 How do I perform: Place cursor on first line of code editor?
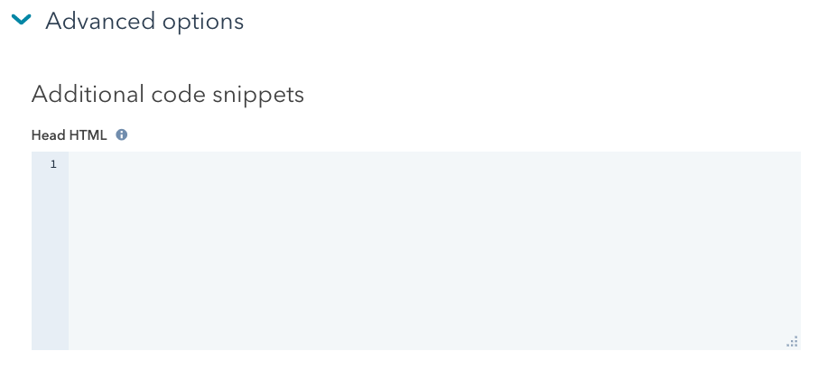(x=271, y=164)
